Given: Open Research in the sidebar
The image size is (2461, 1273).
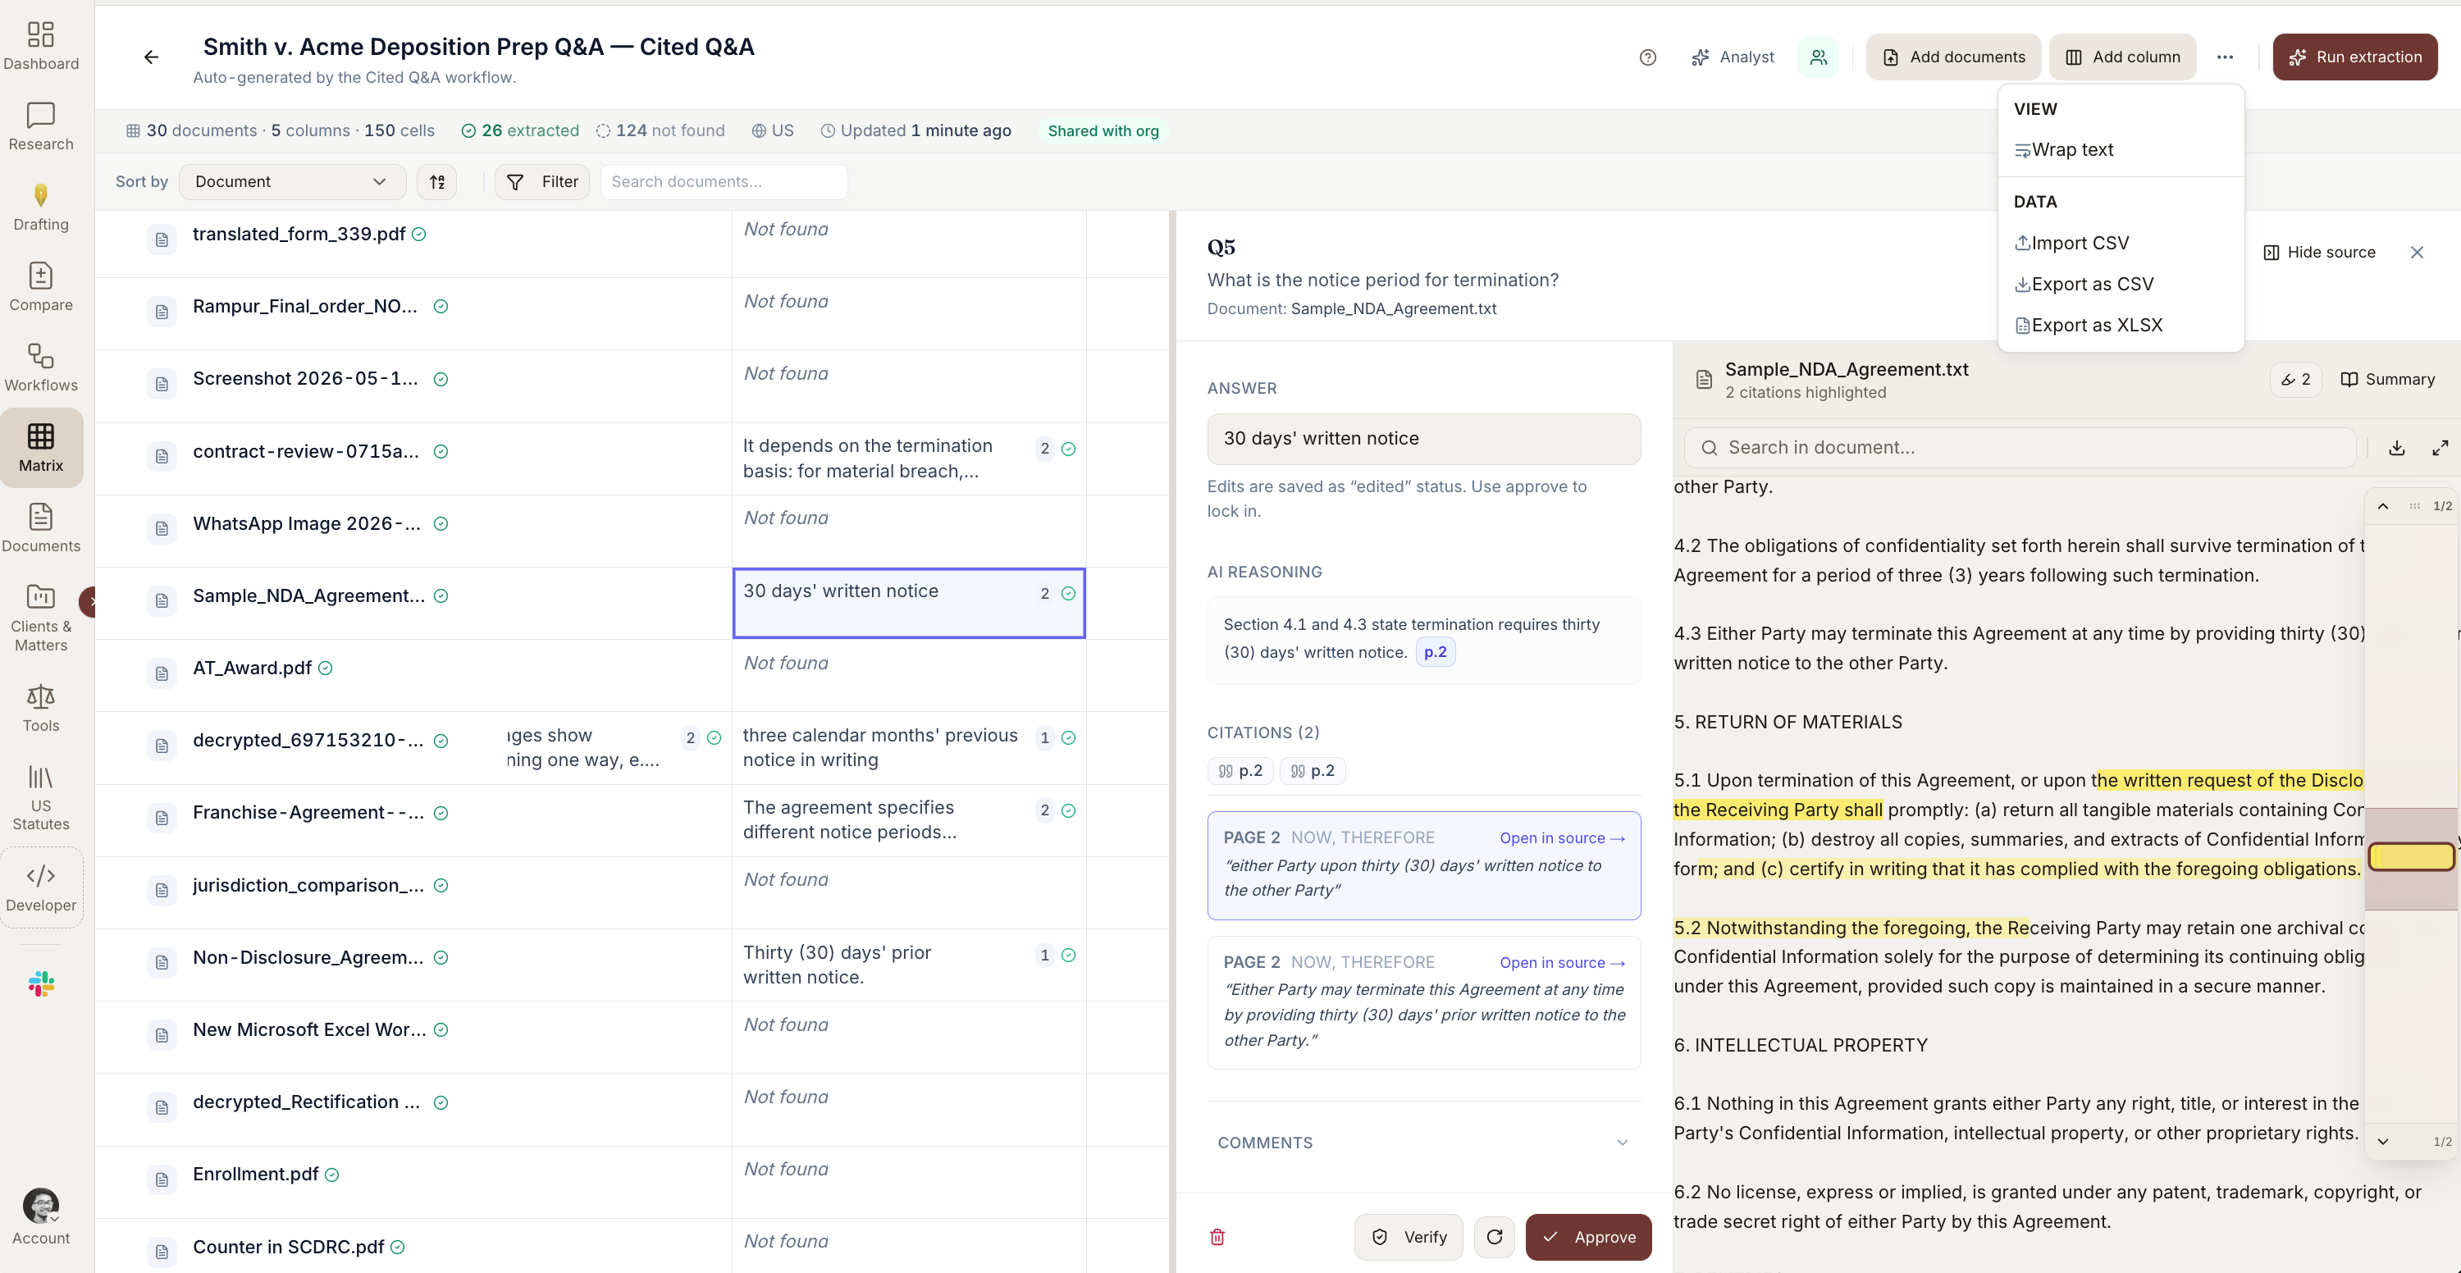Looking at the screenshot, I should 41,126.
